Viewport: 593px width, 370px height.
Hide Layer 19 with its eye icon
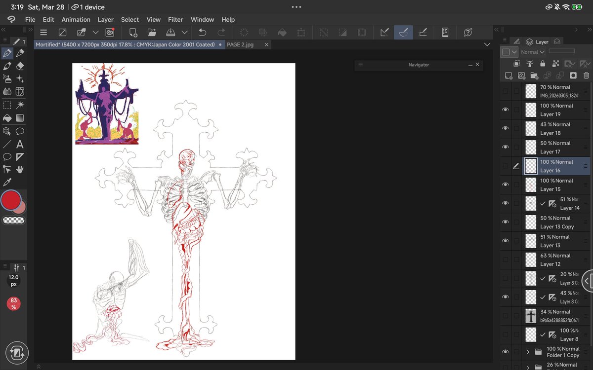point(505,110)
